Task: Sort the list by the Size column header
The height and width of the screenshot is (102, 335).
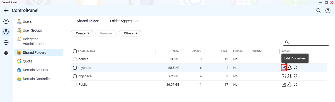Action: click(175, 51)
